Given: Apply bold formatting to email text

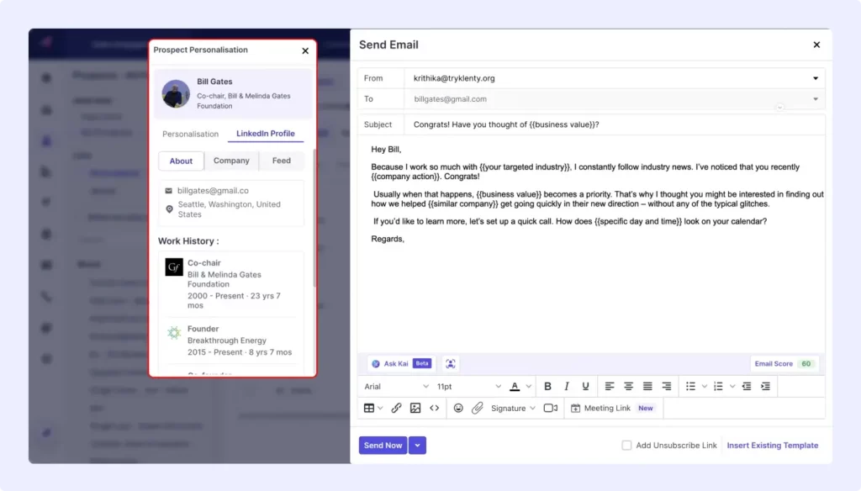Looking at the screenshot, I should (x=547, y=386).
